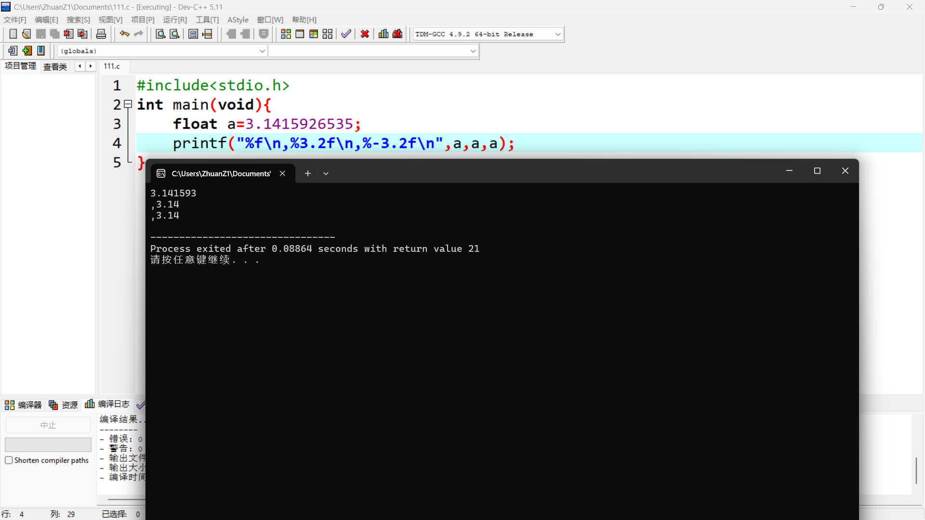This screenshot has width=925, height=520.
Task: Switch to the 查看类 tab
Action: click(x=55, y=66)
